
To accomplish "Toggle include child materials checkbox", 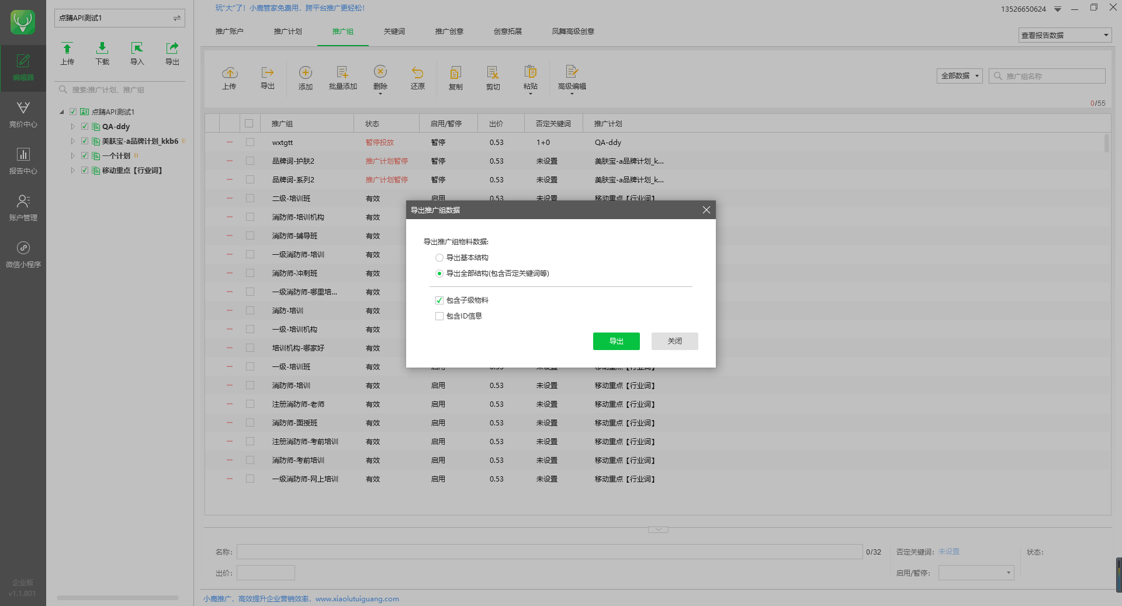I will point(439,300).
